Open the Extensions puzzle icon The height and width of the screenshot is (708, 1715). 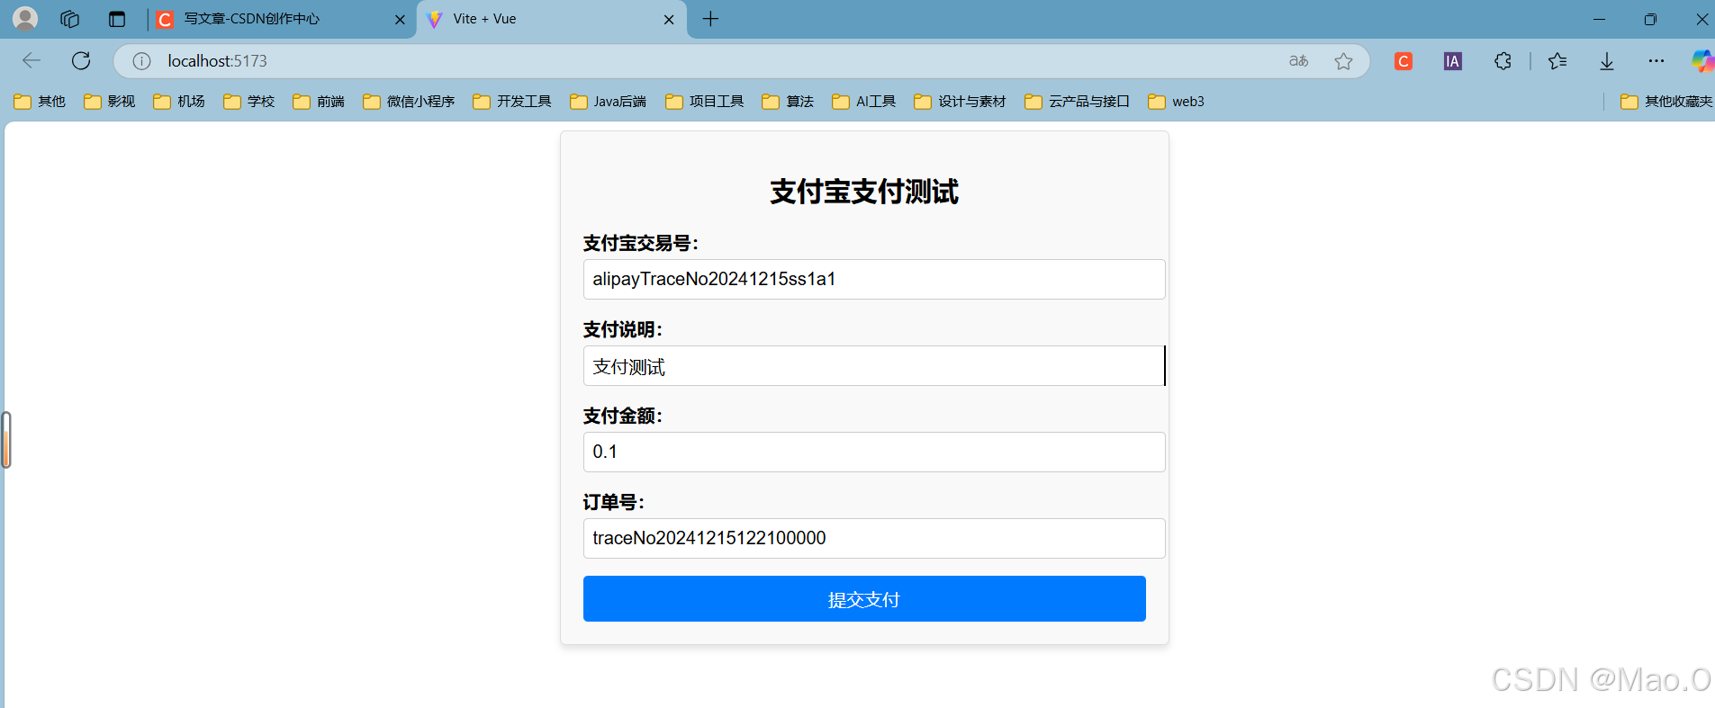1503,61
